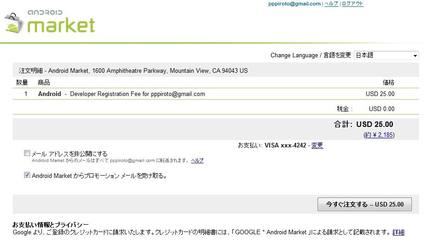Click the Android Market shopping bag logo

[13, 23]
